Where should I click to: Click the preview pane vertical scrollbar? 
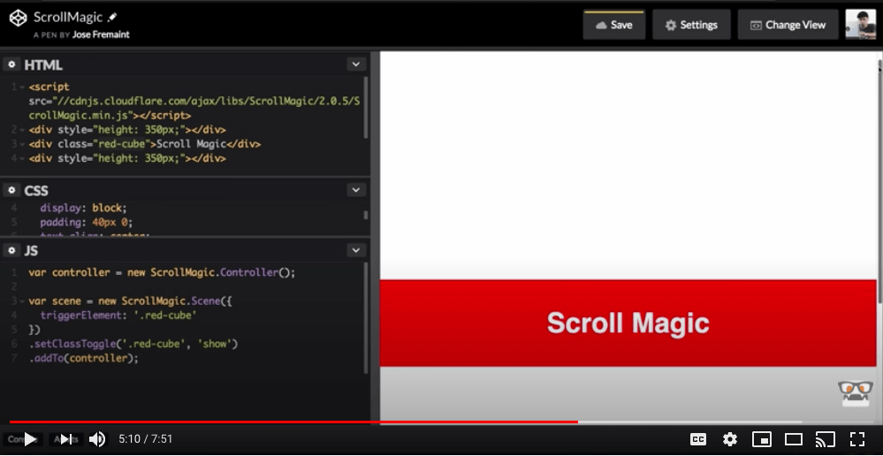[880, 180]
